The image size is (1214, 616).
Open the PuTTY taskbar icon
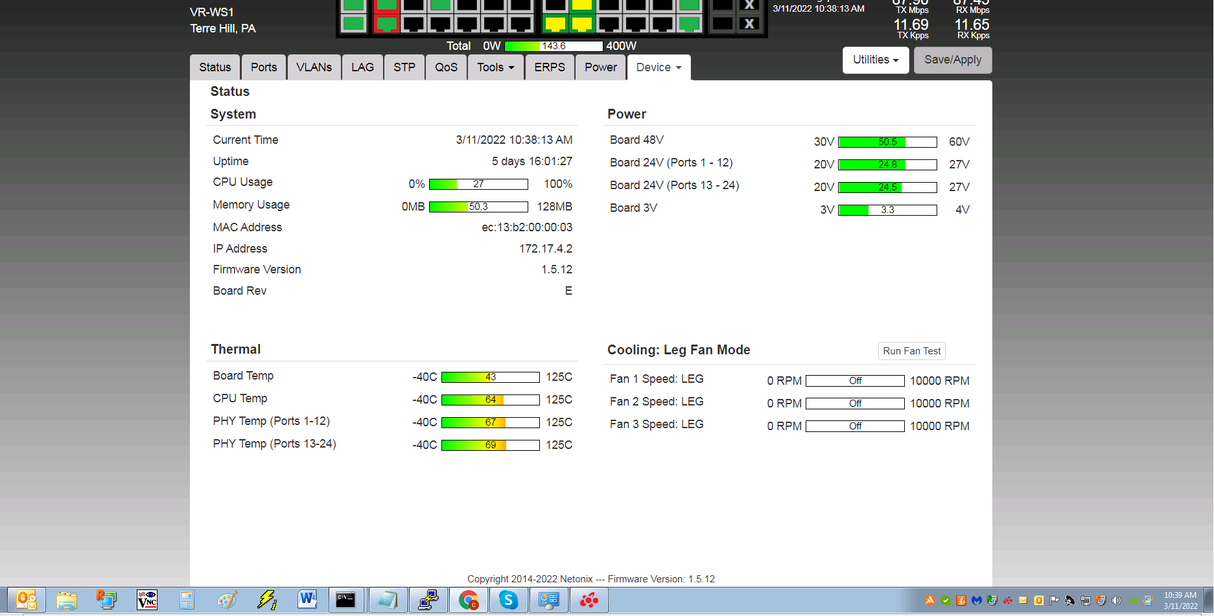428,600
